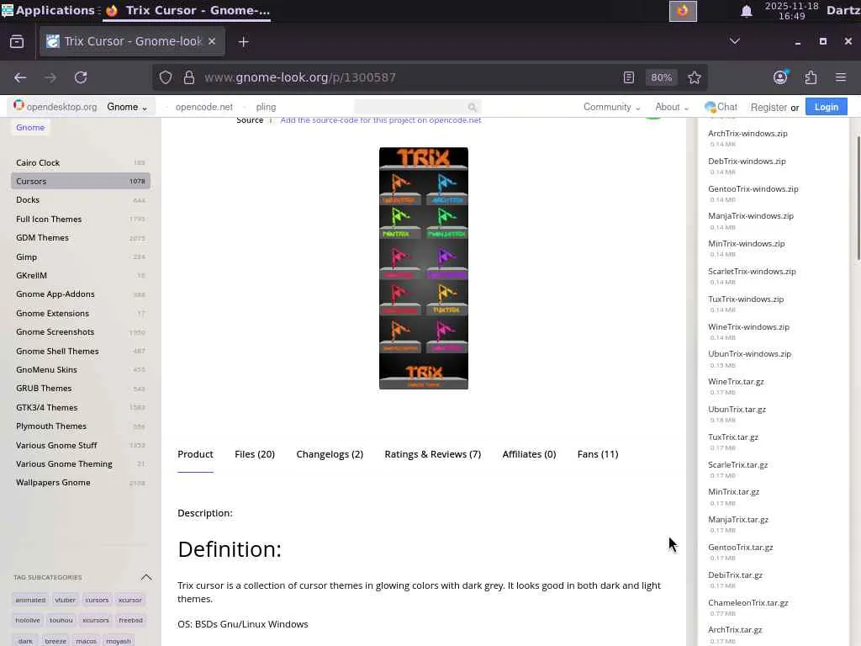Download GentooTrix-windows.zip file
Viewport: 861px width, 646px height.
pos(753,189)
